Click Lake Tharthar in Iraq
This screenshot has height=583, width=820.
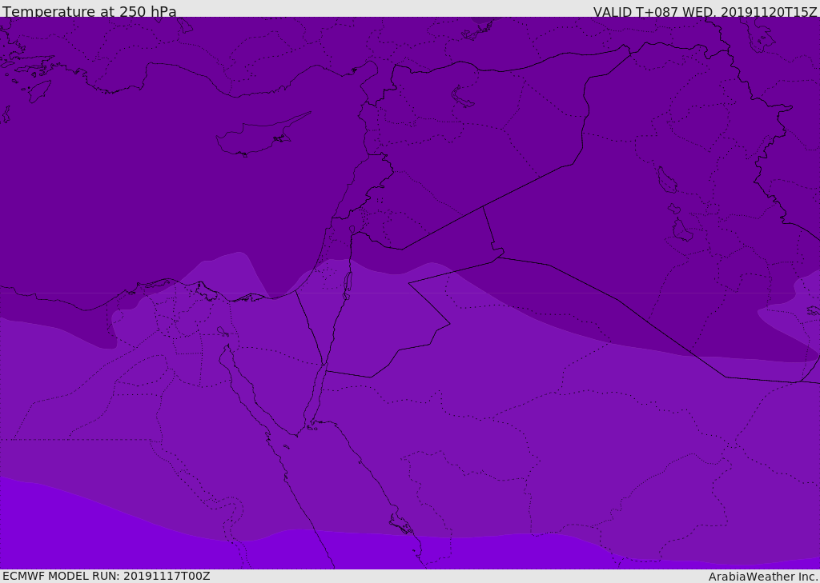[665, 180]
